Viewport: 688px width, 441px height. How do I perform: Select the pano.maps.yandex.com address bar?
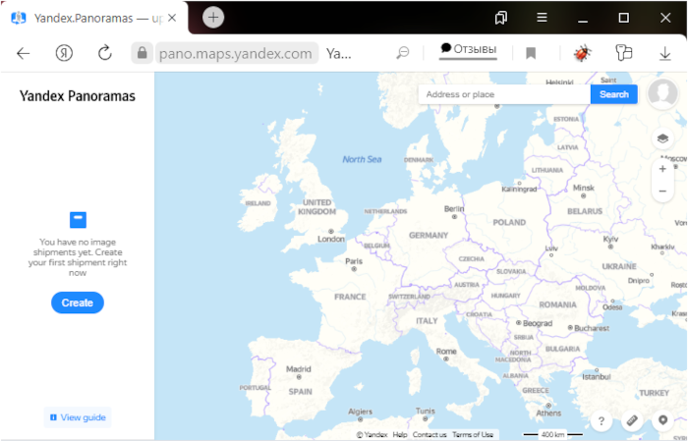tap(236, 53)
